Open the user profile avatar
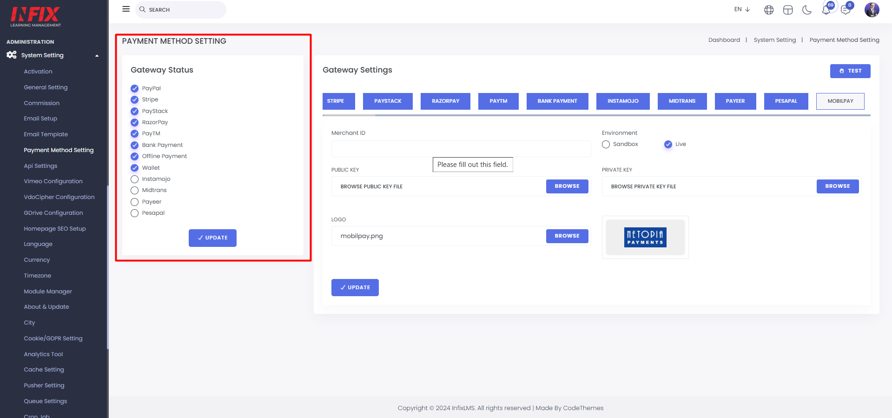 pyautogui.click(x=872, y=9)
